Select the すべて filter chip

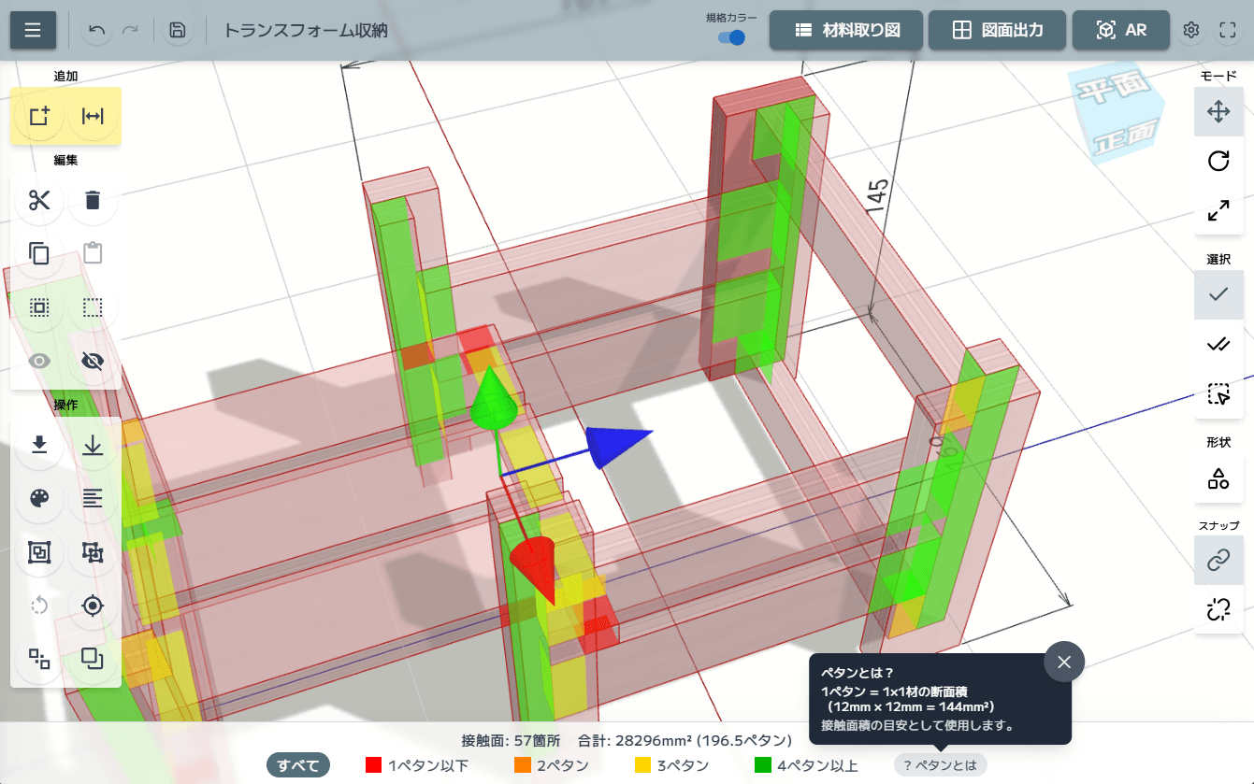point(298,765)
